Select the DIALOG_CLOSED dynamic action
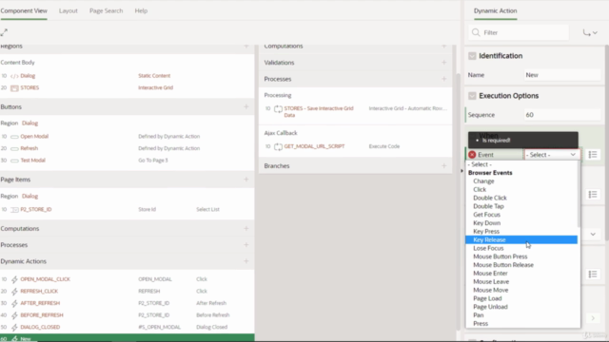 click(x=40, y=327)
